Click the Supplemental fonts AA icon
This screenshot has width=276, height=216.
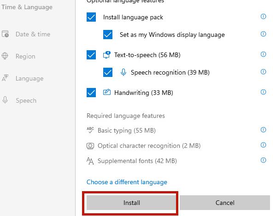90,161
